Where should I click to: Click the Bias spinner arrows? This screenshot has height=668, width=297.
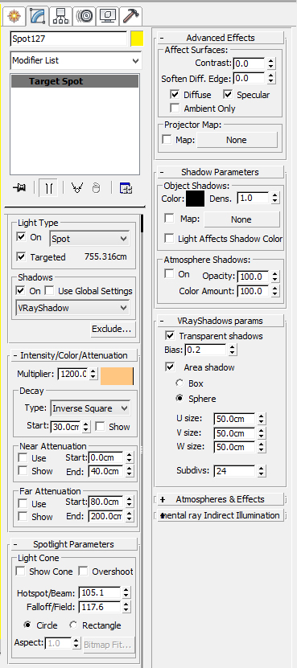tap(232, 350)
